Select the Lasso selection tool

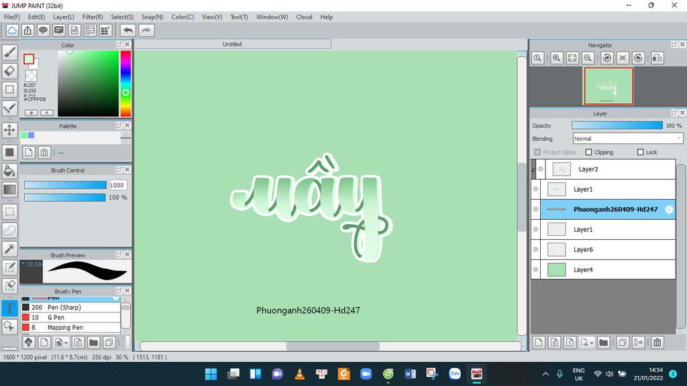[9, 231]
